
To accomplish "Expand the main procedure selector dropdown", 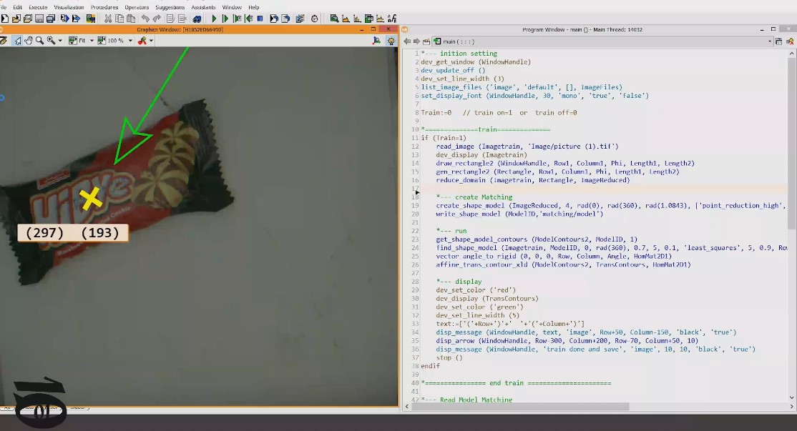I will [x=770, y=41].
